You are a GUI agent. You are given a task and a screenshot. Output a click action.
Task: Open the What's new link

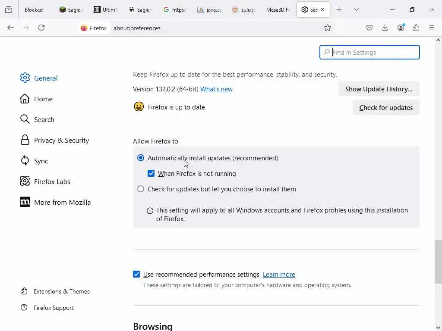pyautogui.click(x=216, y=89)
